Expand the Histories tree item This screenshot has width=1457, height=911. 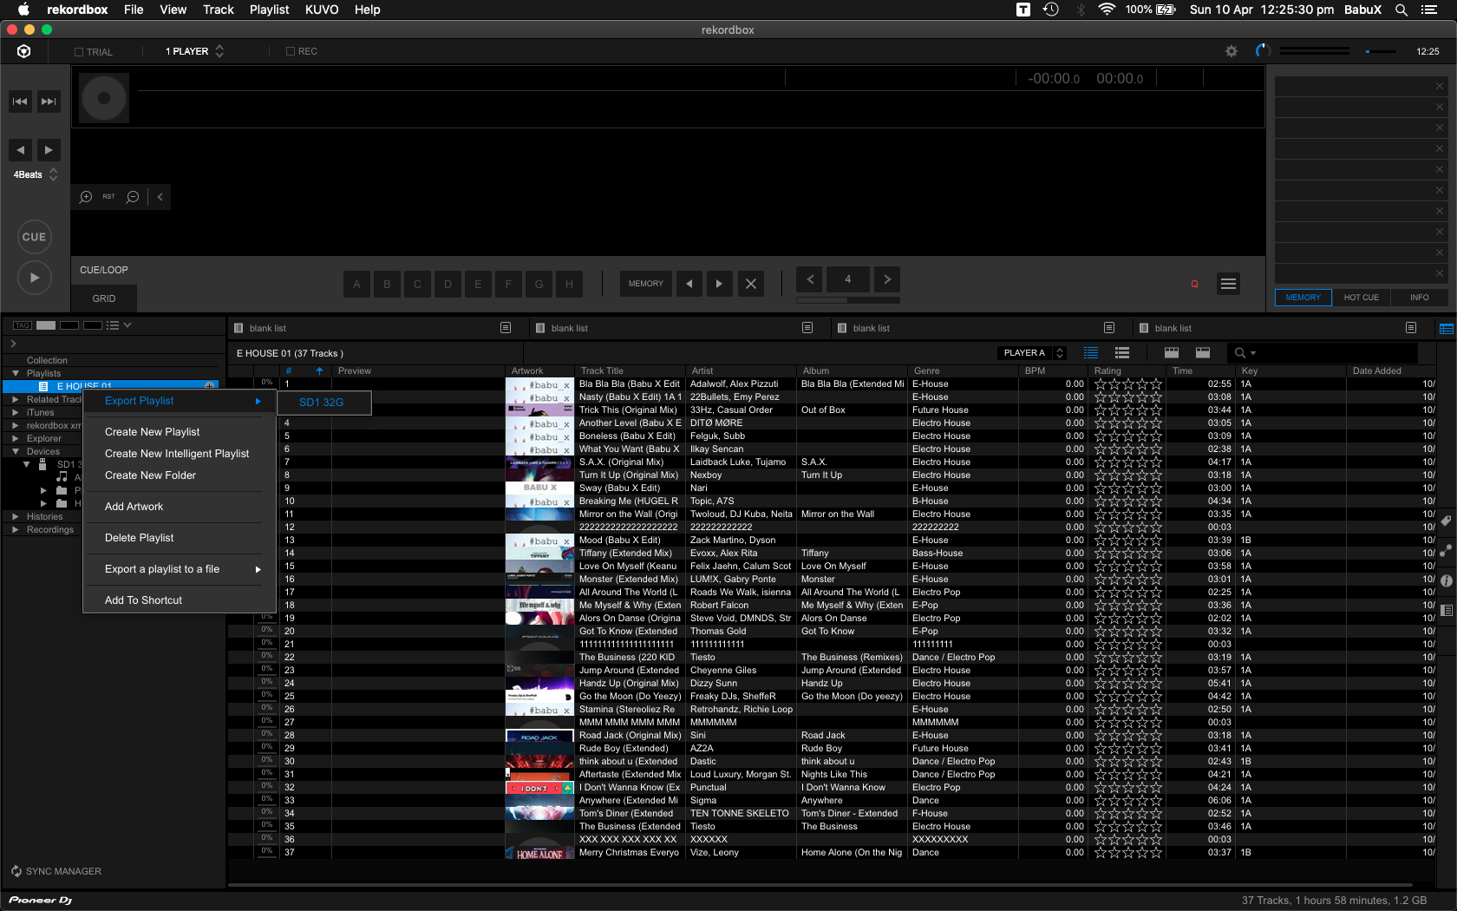(16, 517)
